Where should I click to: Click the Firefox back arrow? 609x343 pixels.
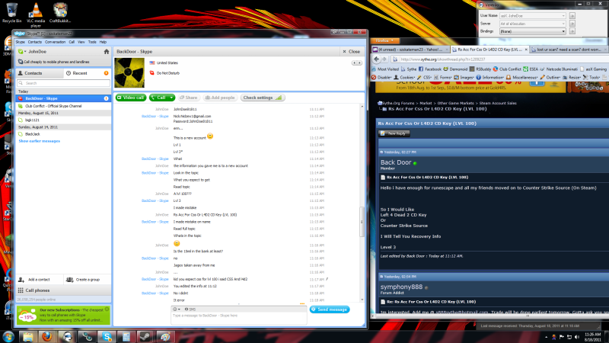(x=376, y=59)
